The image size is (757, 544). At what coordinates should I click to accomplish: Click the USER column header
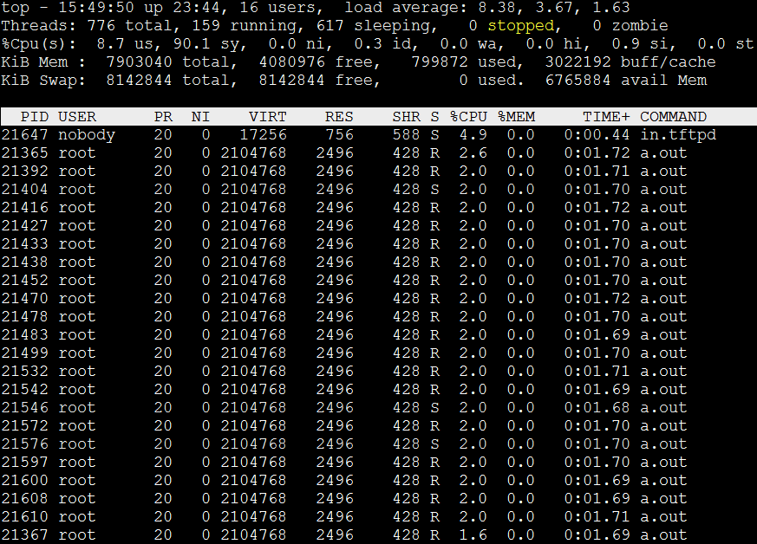[x=77, y=117]
